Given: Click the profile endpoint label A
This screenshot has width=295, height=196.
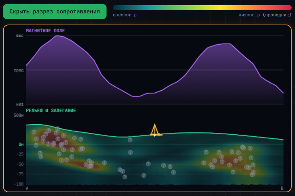Looking at the screenshot, I should 27,188.
